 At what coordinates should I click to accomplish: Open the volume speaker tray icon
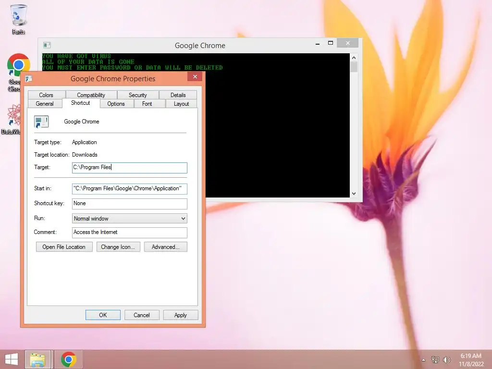pos(446,359)
